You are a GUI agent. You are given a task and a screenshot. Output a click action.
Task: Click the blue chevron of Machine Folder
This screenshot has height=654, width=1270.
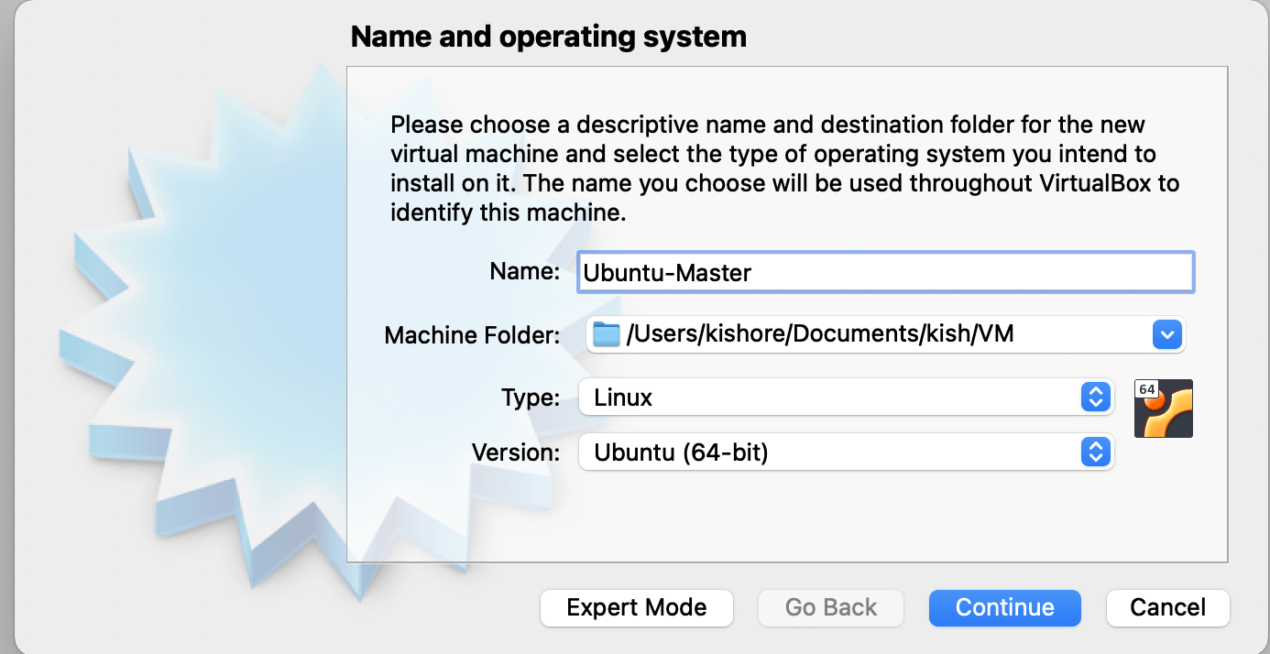click(1166, 335)
